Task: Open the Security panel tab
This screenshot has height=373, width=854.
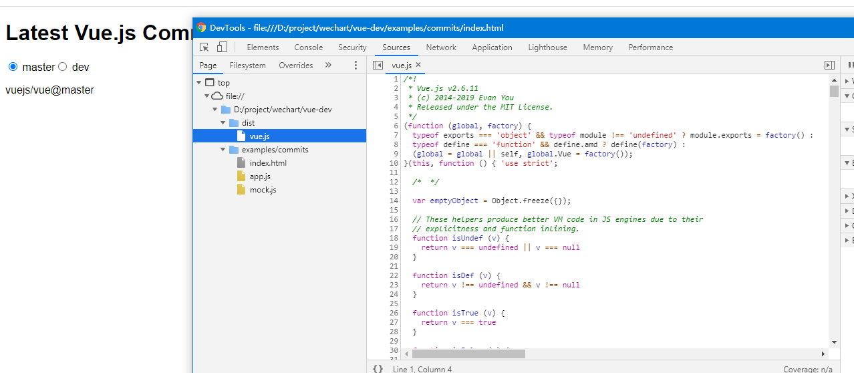Action: [352, 47]
